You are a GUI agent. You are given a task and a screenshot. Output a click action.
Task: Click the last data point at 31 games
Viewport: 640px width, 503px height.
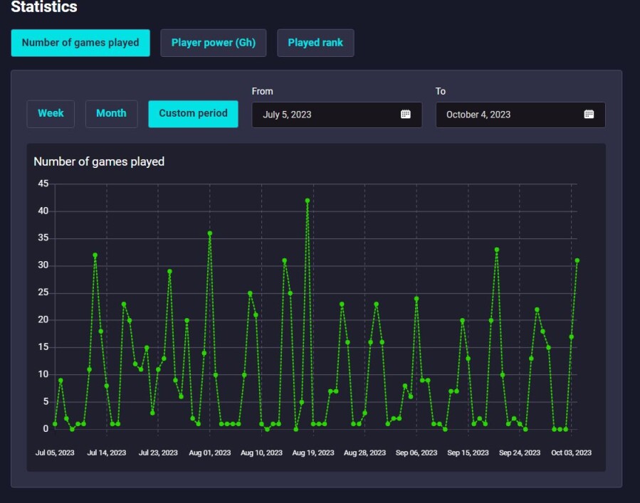click(x=577, y=260)
